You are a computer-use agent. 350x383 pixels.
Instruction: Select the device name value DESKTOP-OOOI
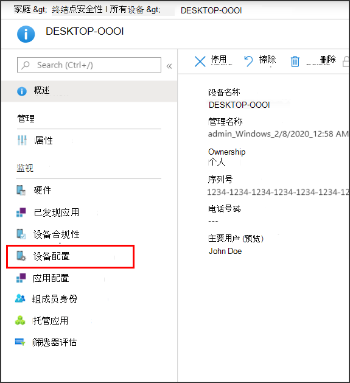point(239,105)
